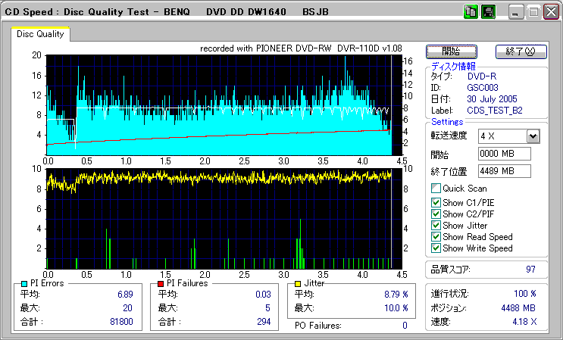Click the 終了(X) exit button
The image size is (563, 340).
pos(521,51)
